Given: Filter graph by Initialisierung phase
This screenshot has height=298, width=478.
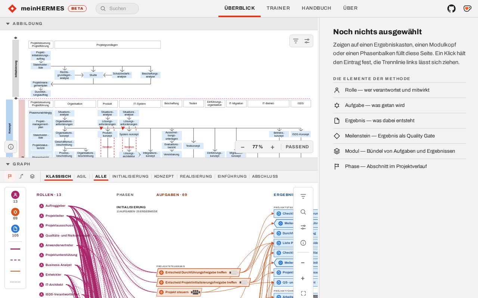Looking at the screenshot, I should click(x=130, y=177).
